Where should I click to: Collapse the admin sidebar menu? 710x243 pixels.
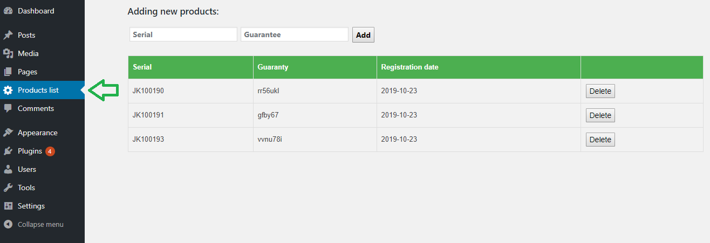(x=40, y=224)
